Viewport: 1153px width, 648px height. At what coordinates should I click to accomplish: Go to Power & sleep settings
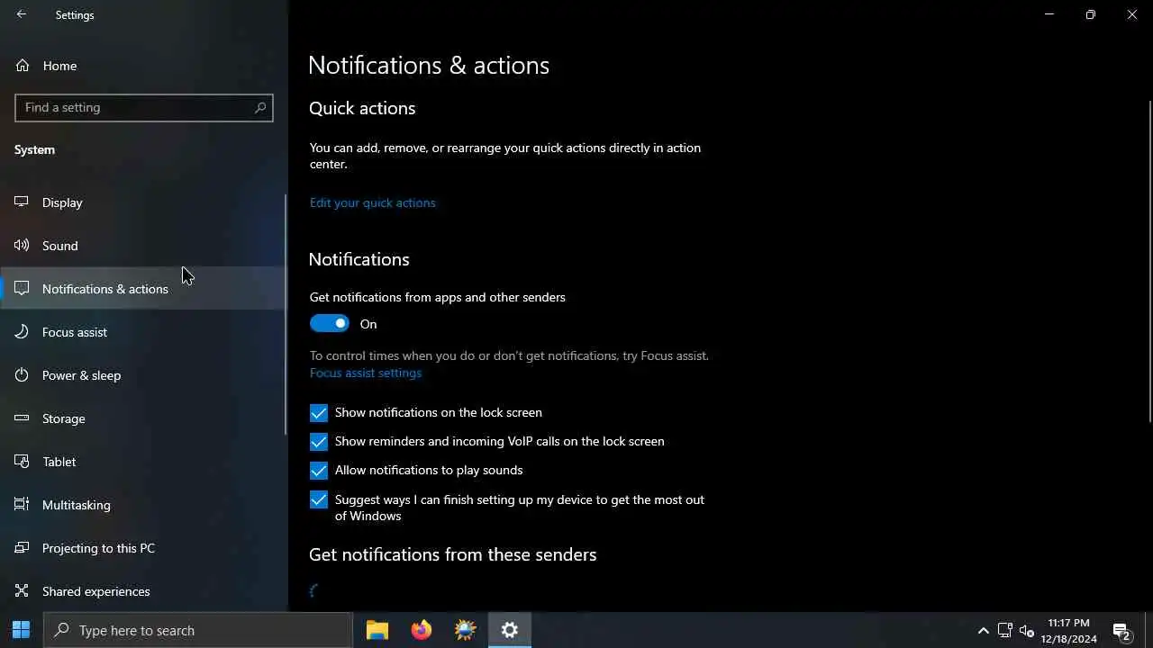pos(143,375)
